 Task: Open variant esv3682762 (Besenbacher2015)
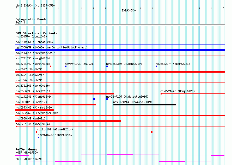38,113
